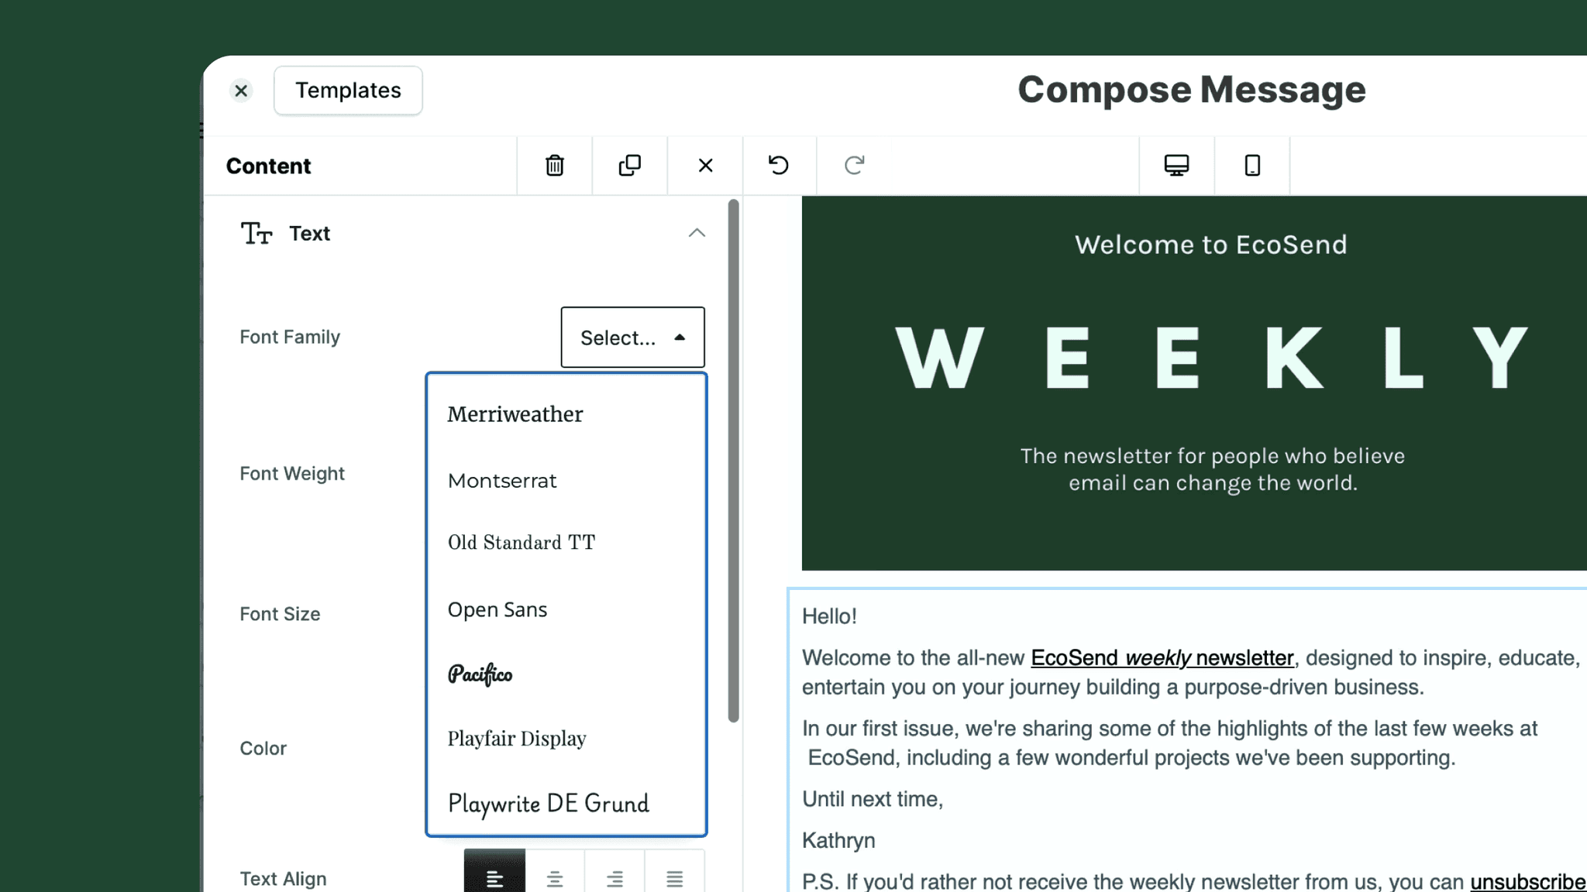Click the Content panel heading

tap(268, 166)
